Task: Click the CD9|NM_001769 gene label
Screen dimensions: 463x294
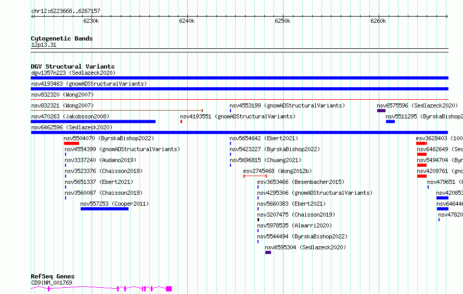Action: point(52,283)
